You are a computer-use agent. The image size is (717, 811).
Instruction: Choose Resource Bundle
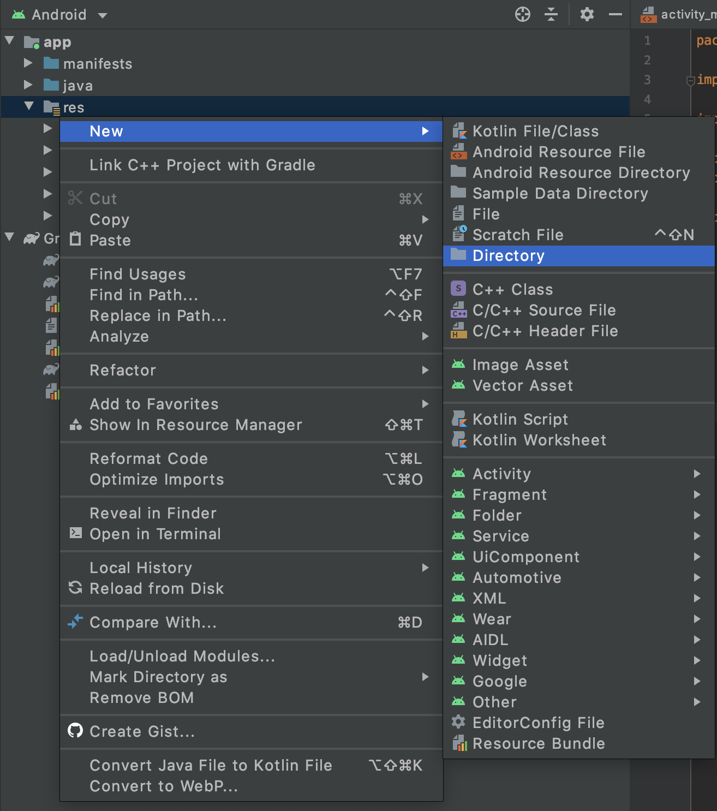[579, 744]
